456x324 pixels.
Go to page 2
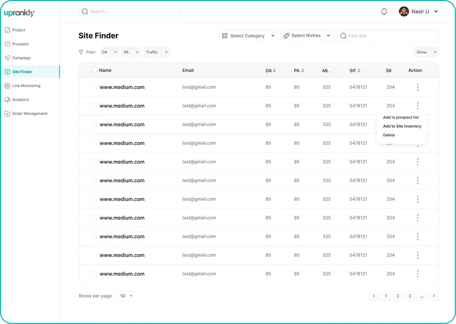[398, 296]
